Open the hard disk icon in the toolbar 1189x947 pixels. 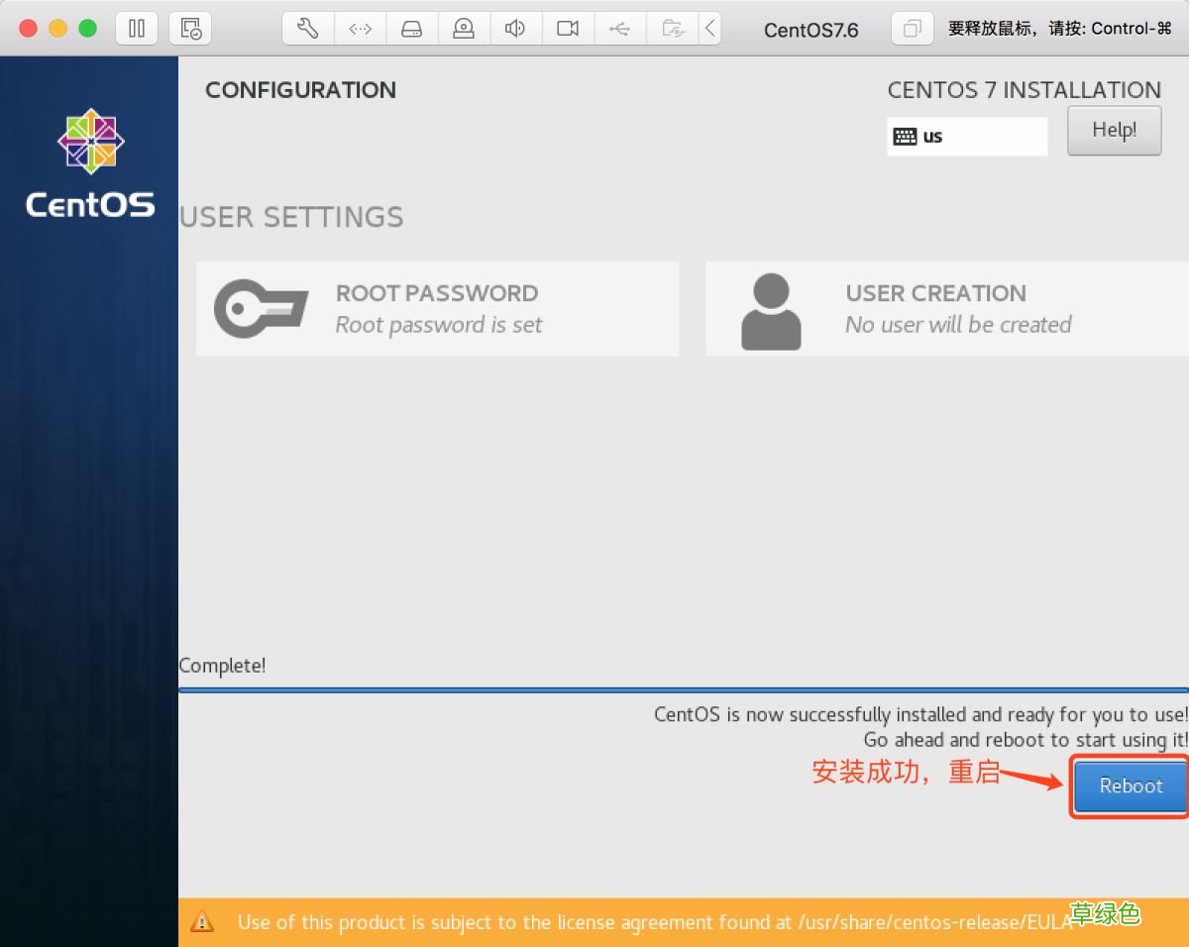(x=411, y=28)
